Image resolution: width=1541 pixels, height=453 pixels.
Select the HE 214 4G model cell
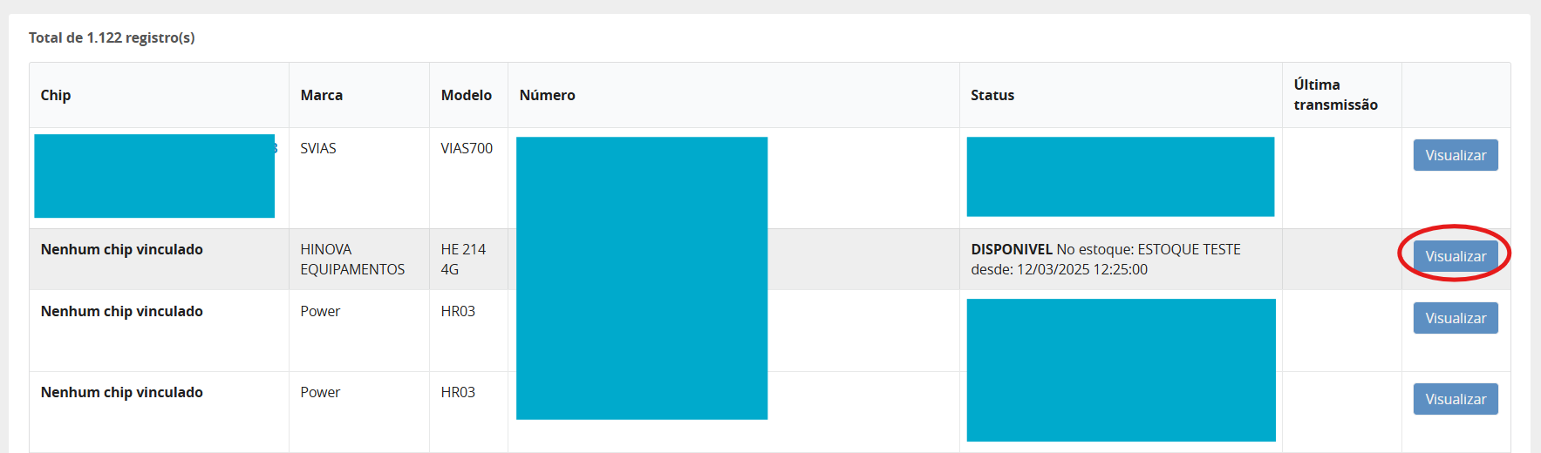[462, 259]
